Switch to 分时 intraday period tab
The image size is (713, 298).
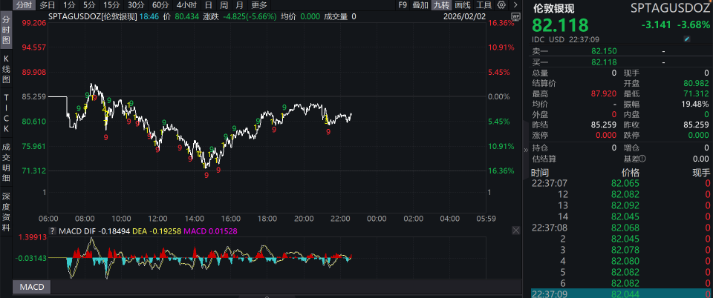24,5
